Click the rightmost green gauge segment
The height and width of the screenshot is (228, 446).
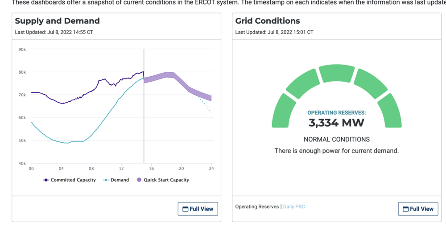391,112
